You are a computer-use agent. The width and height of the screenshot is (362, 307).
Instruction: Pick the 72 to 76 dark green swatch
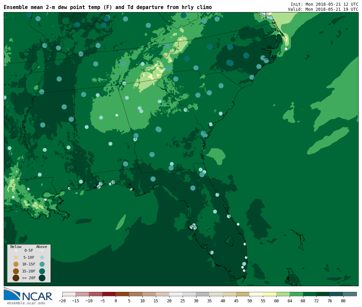click(x=323, y=294)
